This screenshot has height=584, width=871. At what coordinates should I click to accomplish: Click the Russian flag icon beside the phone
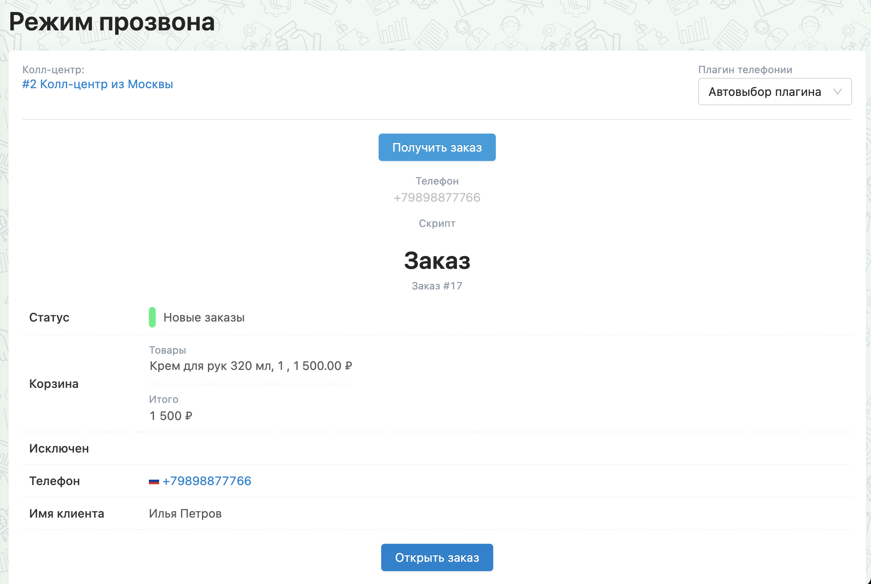coord(154,481)
